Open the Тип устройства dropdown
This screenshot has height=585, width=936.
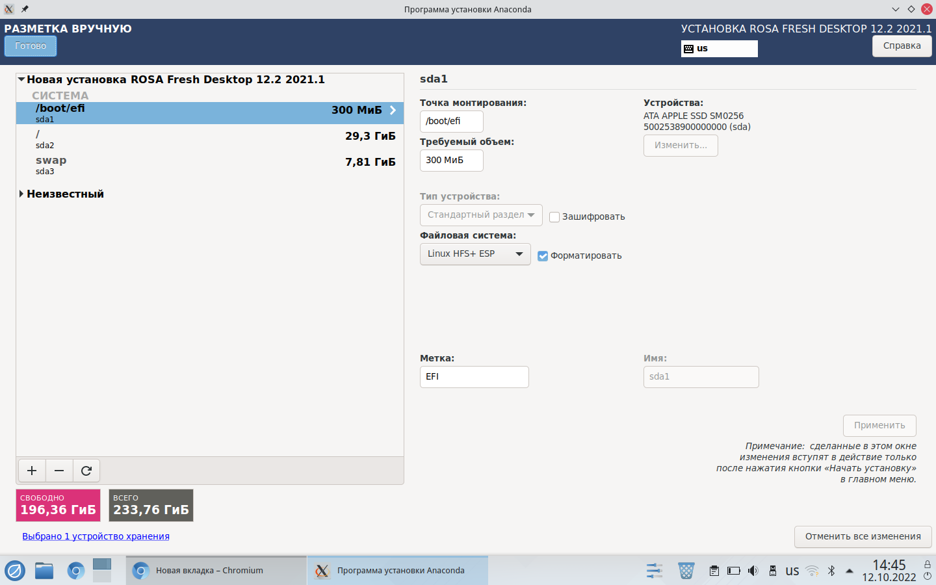tap(481, 215)
